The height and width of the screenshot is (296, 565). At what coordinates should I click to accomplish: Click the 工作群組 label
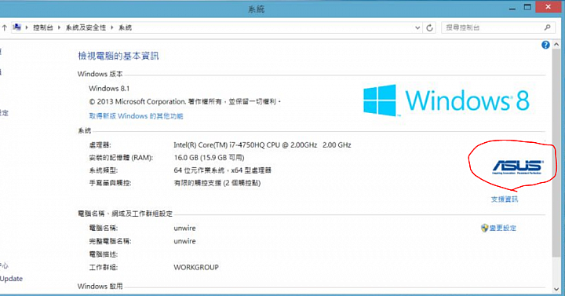tap(104, 267)
